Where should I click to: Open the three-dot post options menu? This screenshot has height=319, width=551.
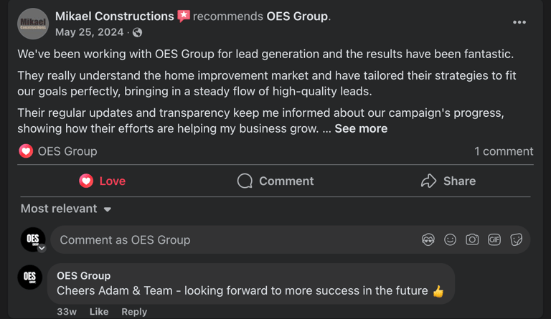tap(519, 23)
